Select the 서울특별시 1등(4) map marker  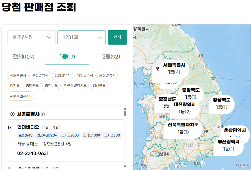tap(174, 69)
